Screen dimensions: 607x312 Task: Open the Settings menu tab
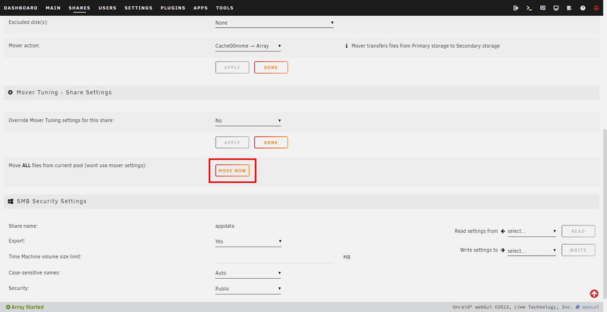coord(138,8)
